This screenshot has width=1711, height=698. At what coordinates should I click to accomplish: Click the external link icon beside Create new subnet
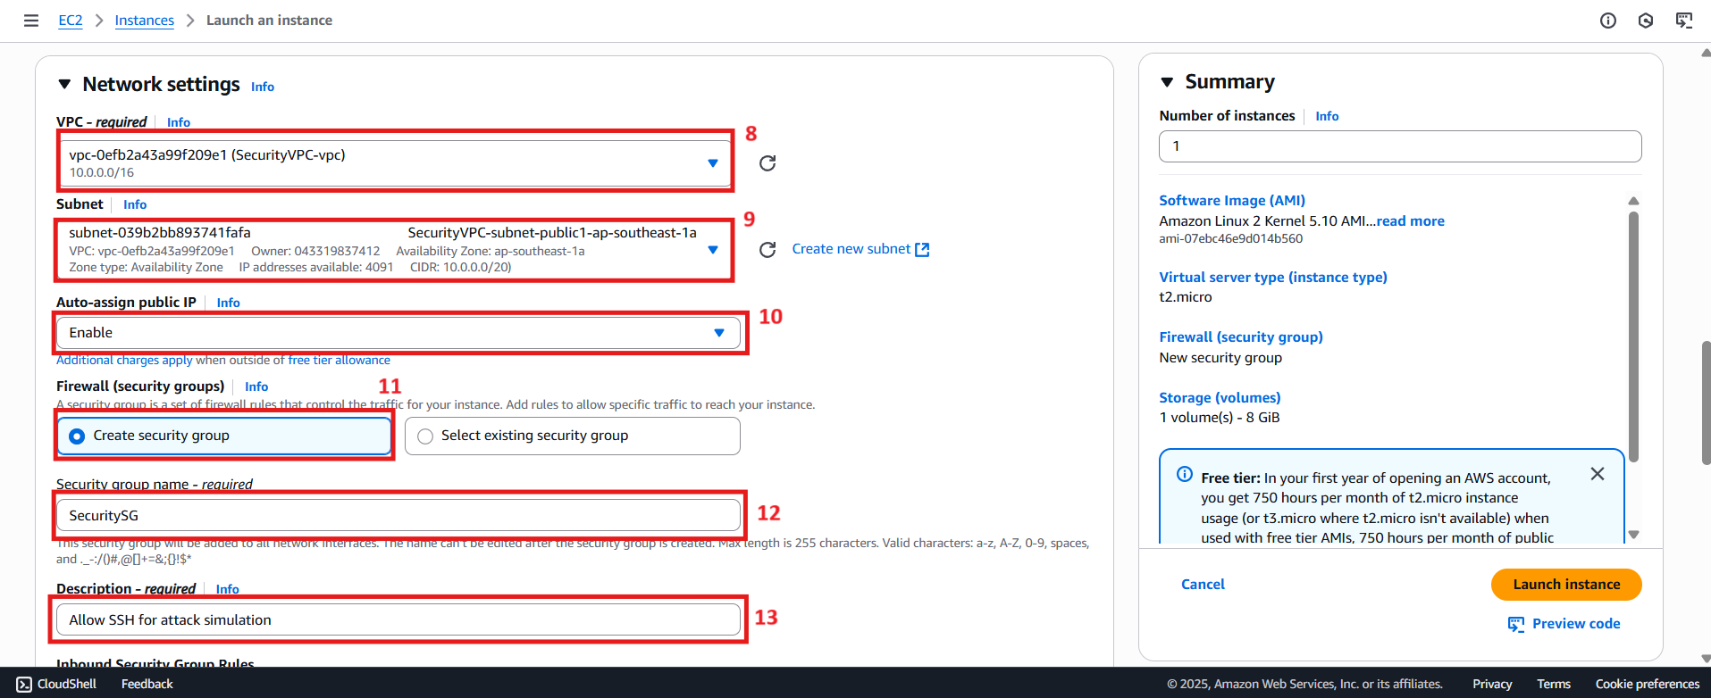(923, 250)
